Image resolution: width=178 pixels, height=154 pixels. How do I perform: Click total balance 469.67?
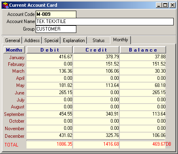[142, 144]
